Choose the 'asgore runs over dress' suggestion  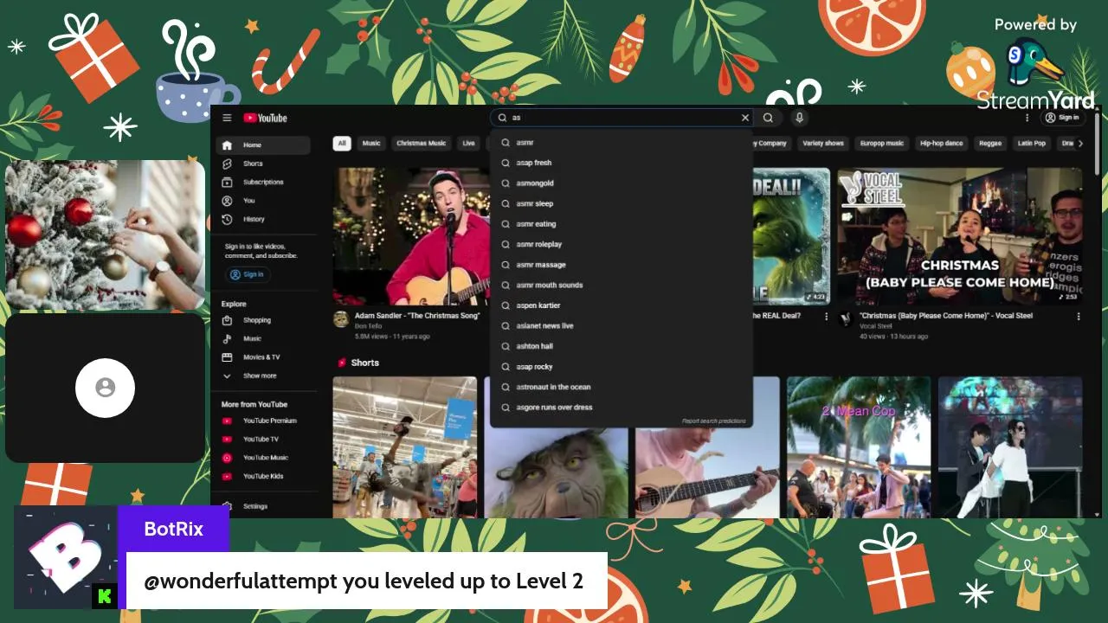click(x=621, y=408)
